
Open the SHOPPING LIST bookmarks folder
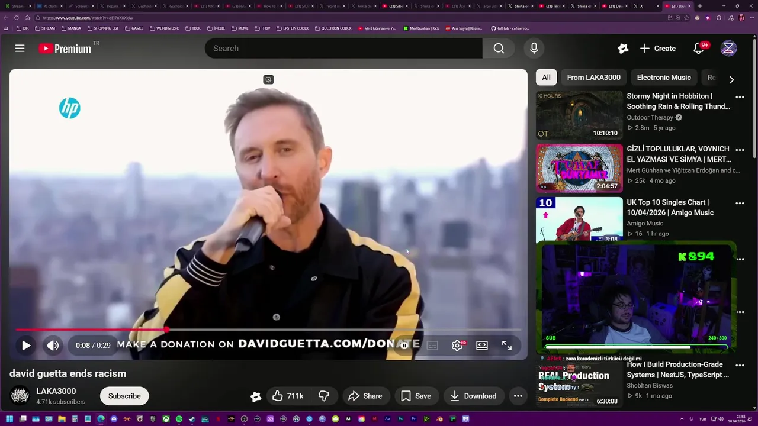[x=103, y=28]
